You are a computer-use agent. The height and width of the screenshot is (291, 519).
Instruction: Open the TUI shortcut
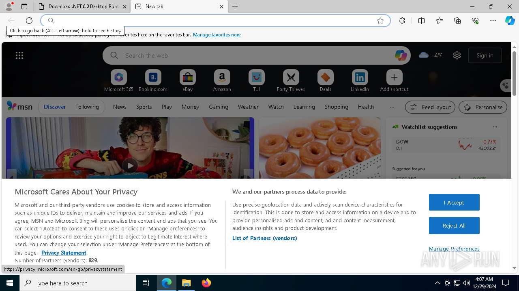point(256,81)
